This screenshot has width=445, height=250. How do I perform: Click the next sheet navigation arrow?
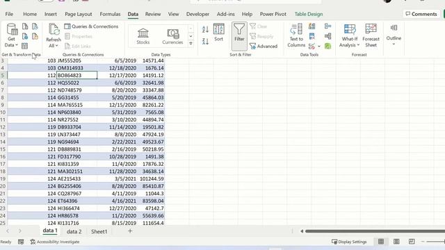coord(20,231)
